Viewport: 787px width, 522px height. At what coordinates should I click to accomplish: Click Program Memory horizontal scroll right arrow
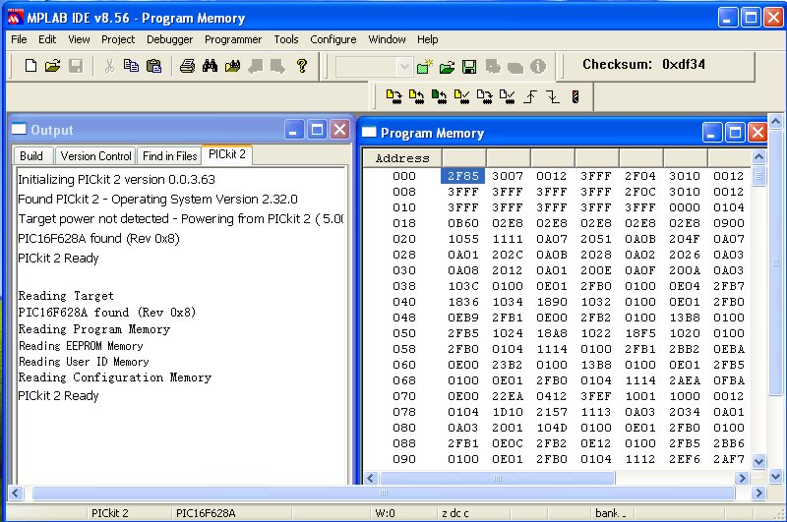coord(743,479)
